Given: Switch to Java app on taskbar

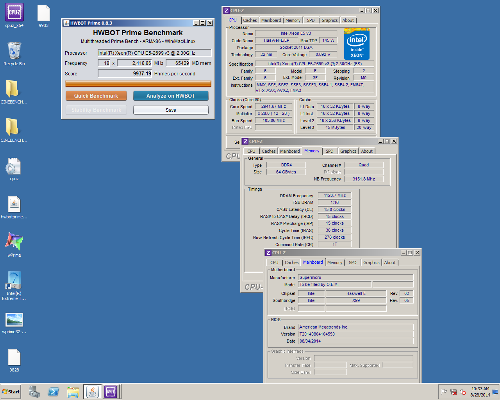Looking at the screenshot, I should 93,392.
